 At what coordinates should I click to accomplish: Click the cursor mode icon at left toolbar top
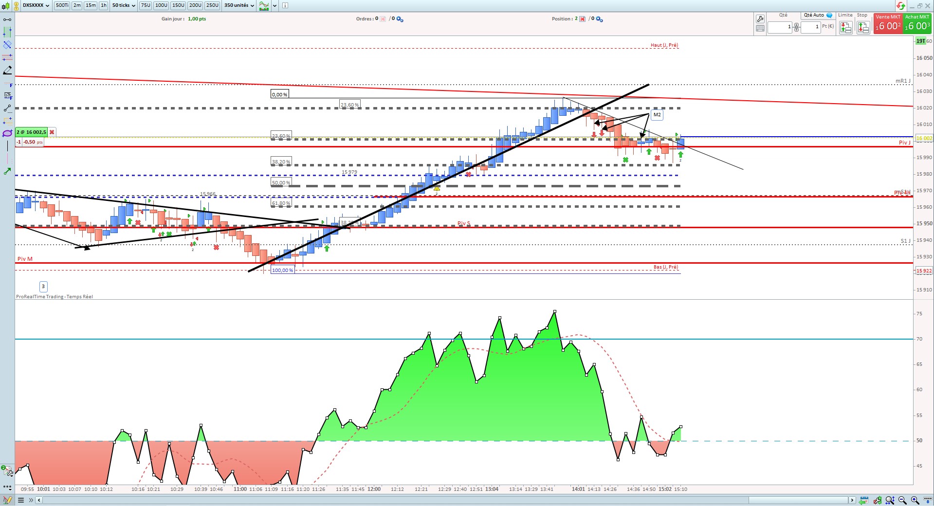click(x=7, y=19)
